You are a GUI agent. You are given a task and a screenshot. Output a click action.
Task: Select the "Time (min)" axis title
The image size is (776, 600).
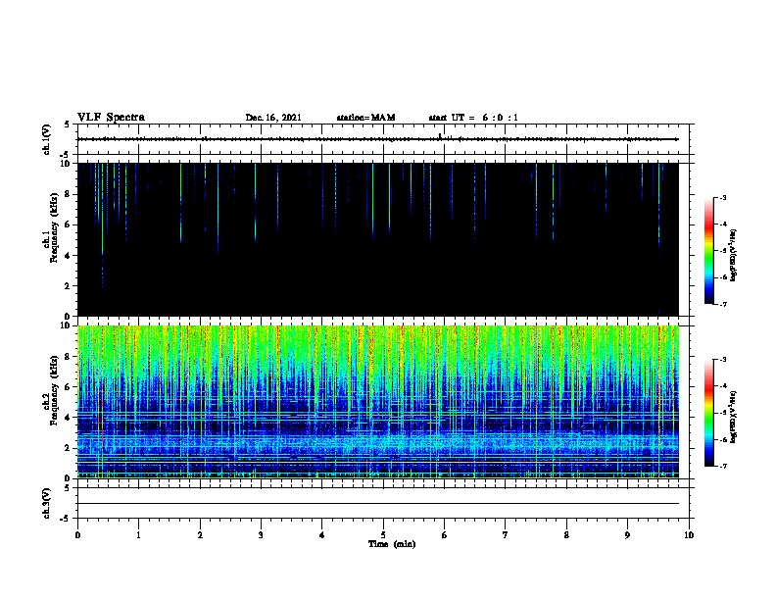click(392, 544)
